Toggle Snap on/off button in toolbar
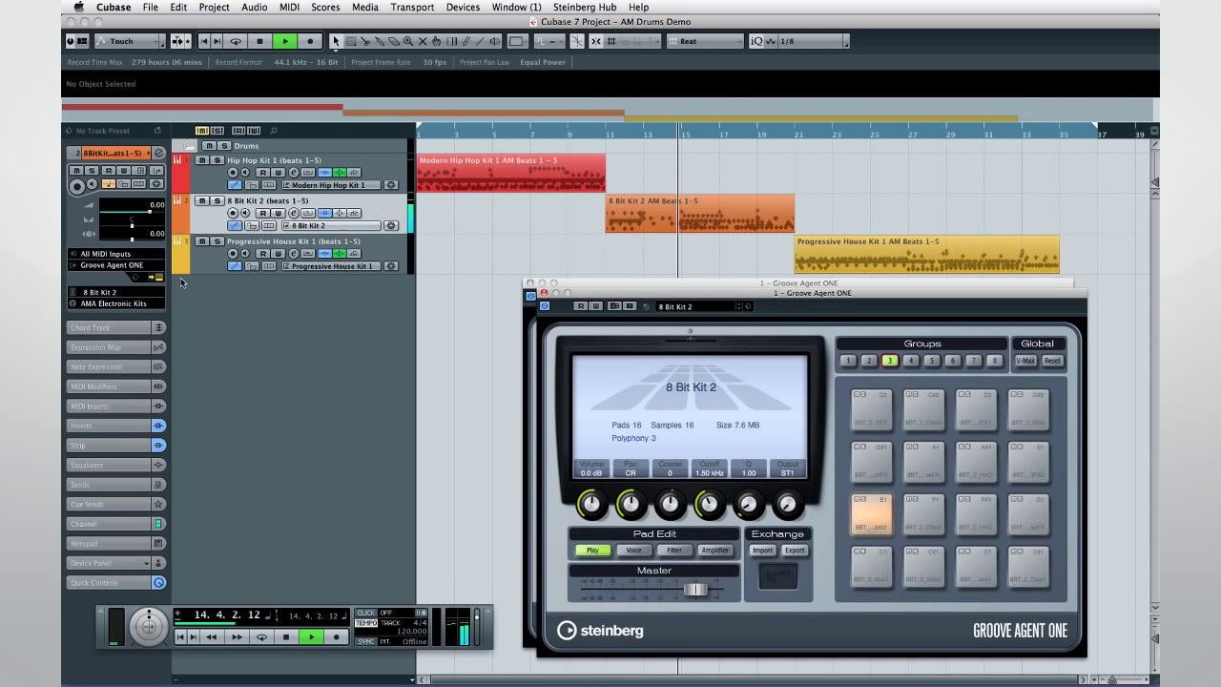 597,41
